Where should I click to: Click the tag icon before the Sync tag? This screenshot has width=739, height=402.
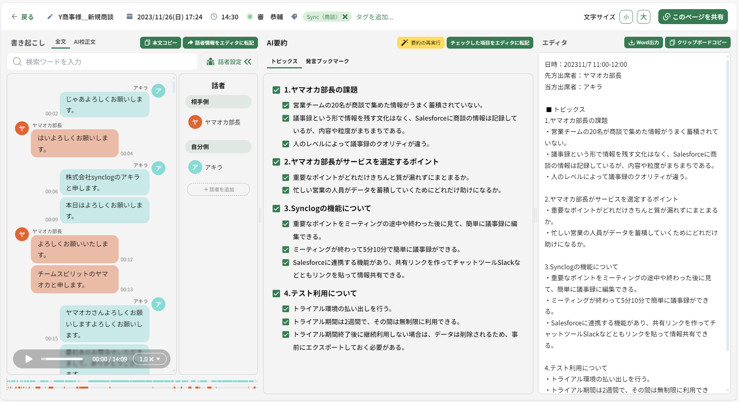point(294,17)
